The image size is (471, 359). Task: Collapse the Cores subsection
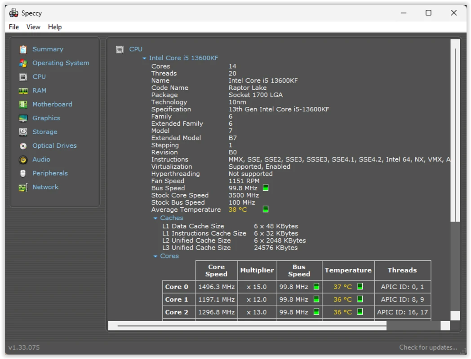(x=156, y=256)
